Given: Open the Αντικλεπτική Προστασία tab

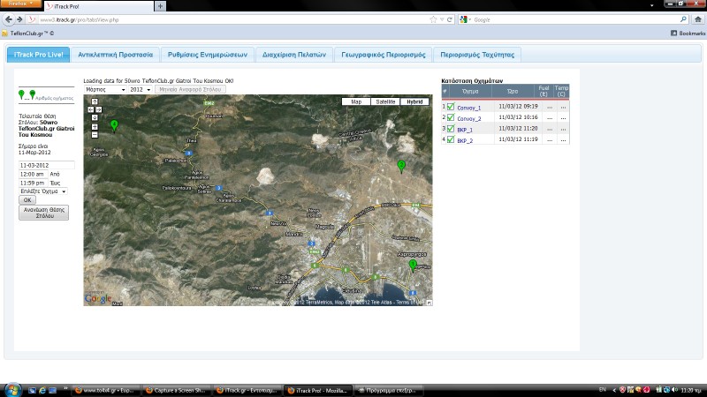Looking at the screenshot, I should click(116, 55).
